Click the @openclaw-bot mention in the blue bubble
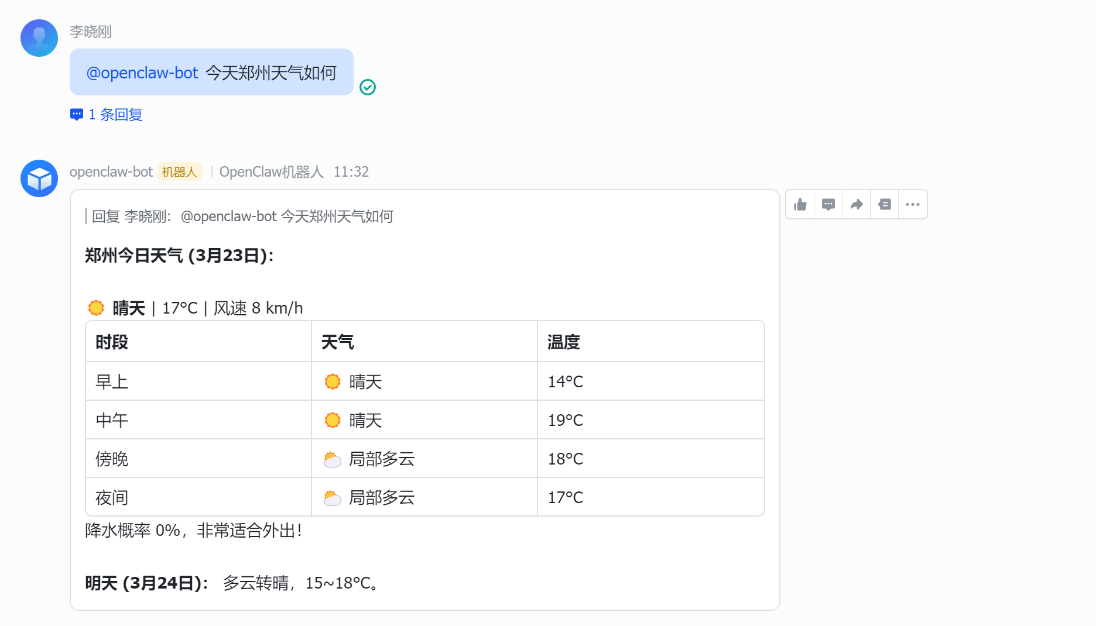This screenshot has width=1096, height=626. 142,73
